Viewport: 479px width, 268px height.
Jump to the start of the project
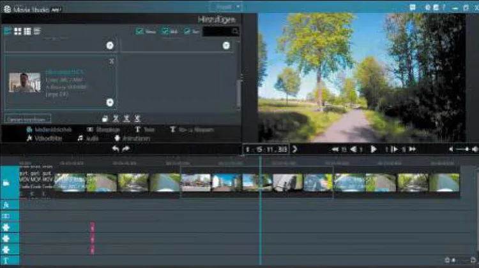click(x=335, y=149)
